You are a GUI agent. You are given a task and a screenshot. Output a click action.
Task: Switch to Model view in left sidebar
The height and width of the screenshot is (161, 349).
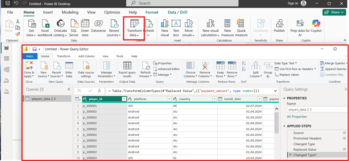pyautogui.click(x=7, y=70)
